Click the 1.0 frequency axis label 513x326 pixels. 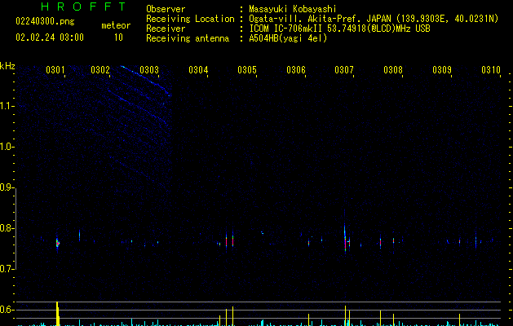(x=7, y=147)
